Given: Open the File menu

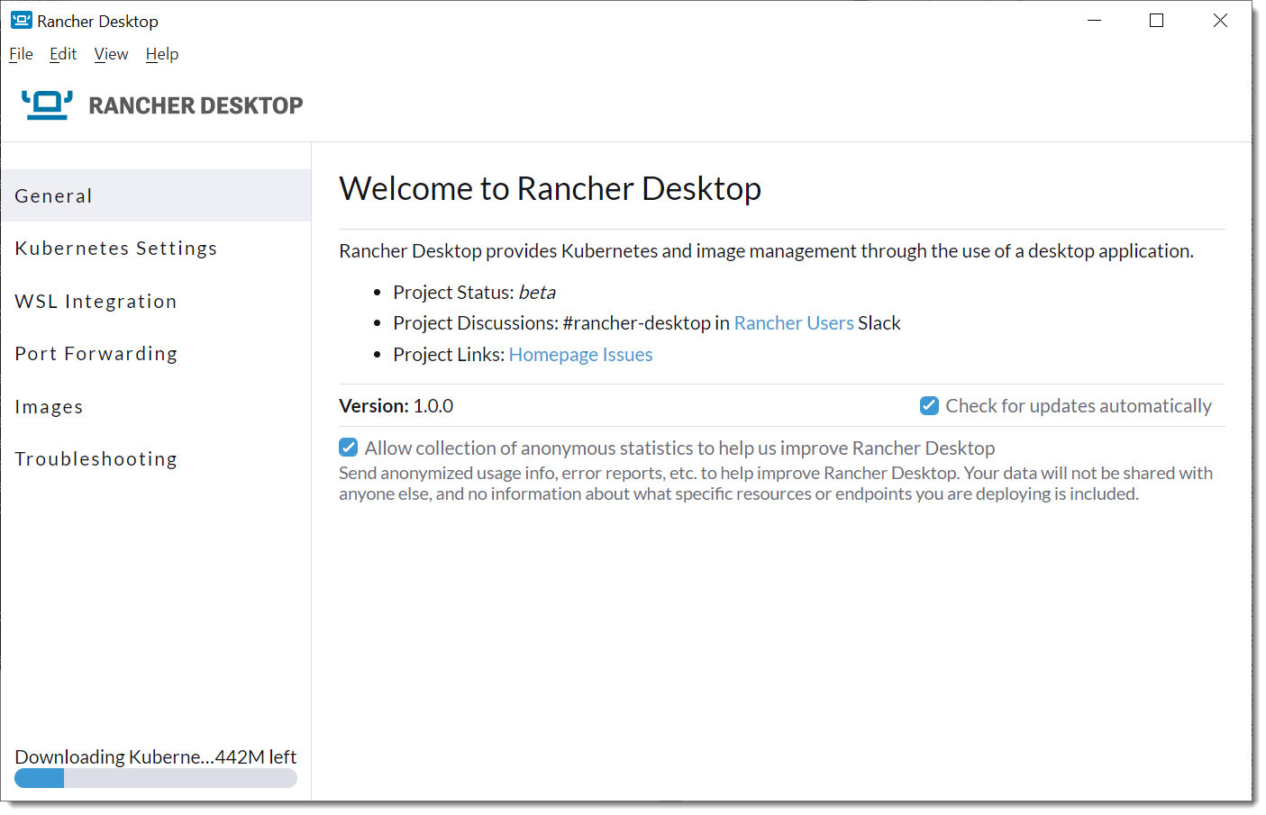Looking at the screenshot, I should (21, 54).
